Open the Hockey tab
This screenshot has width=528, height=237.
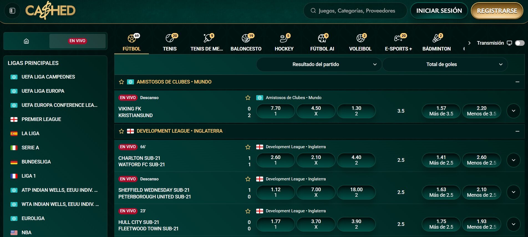click(x=284, y=42)
